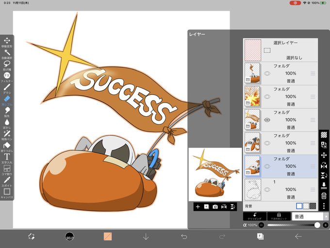Select the ブラシ brush tool

7,89
